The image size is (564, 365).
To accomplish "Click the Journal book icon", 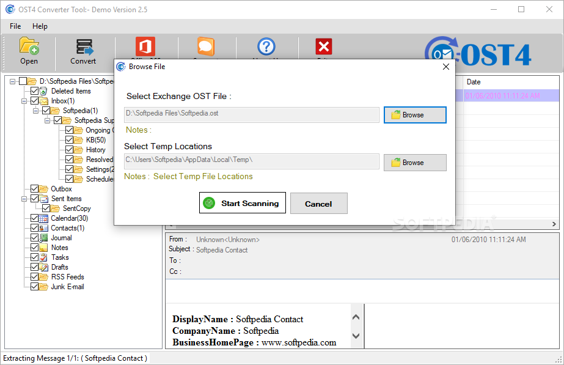I will tap(43, 238).
